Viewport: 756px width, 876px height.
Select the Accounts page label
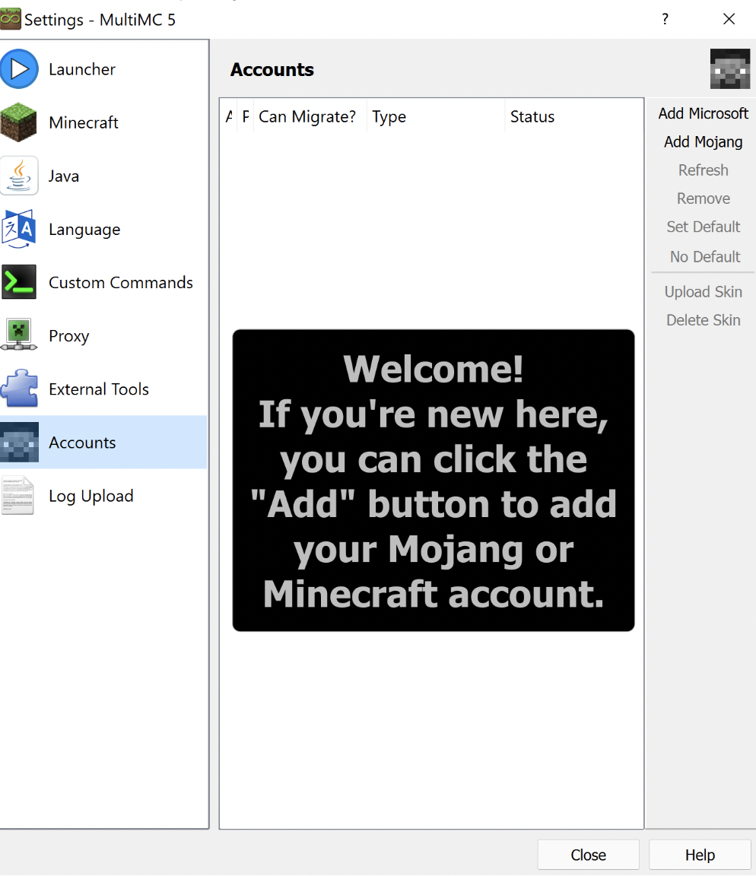82,443
